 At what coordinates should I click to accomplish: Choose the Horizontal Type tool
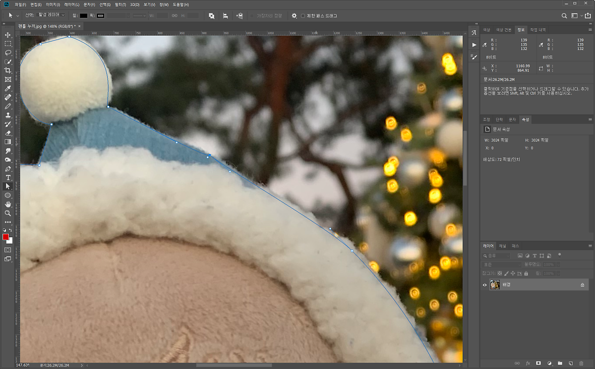pos(8,177)
